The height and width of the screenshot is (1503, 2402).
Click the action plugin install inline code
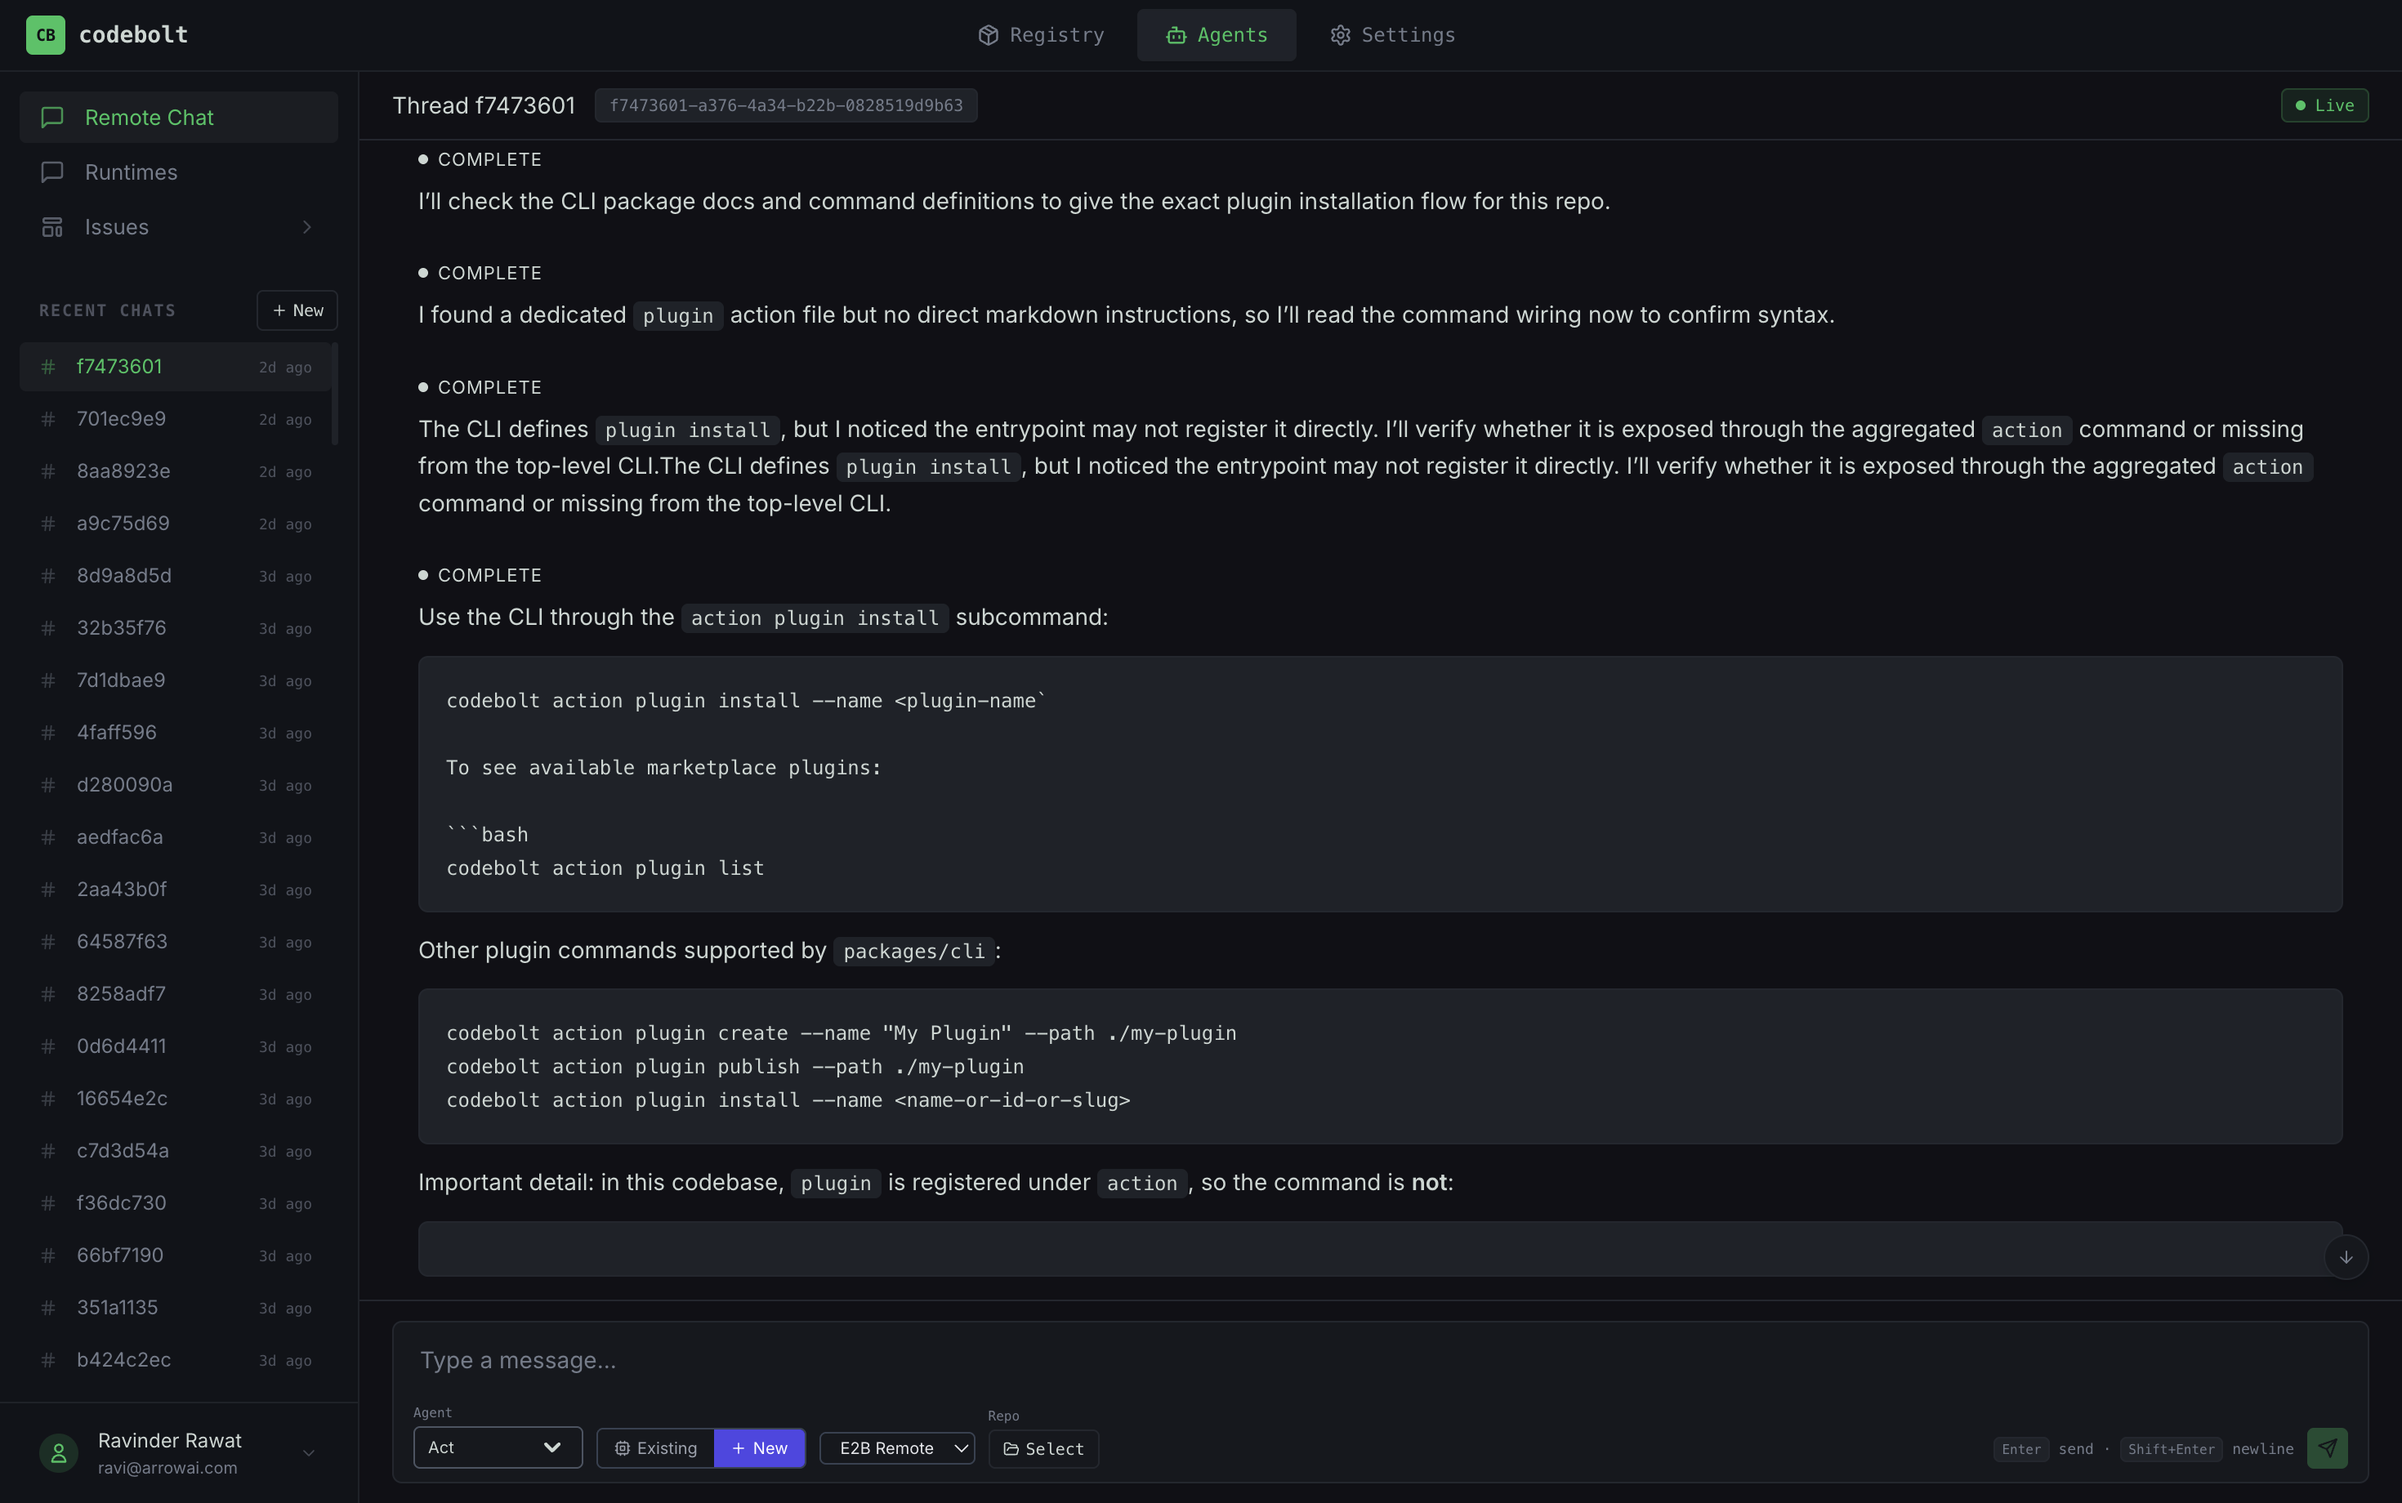pyautogui.click(x=815, y=618)
